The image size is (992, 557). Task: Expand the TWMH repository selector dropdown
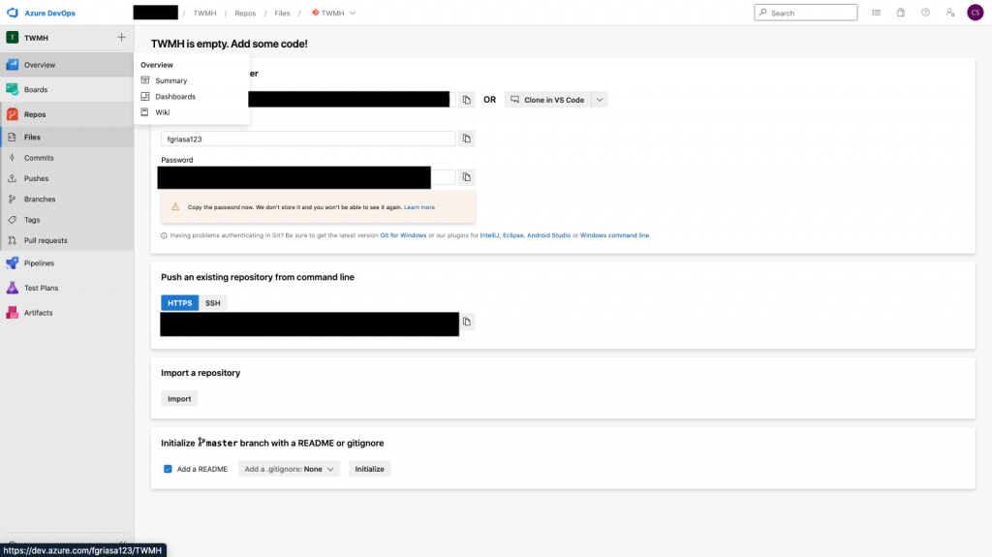[333, 14]
